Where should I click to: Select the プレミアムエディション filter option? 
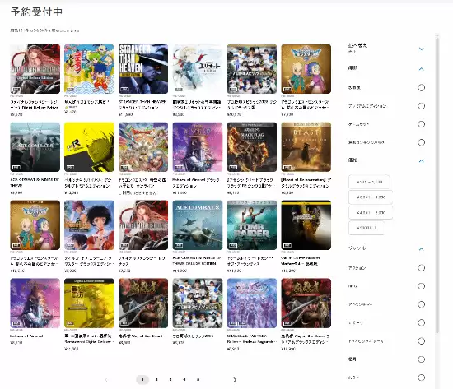[421, 106]
